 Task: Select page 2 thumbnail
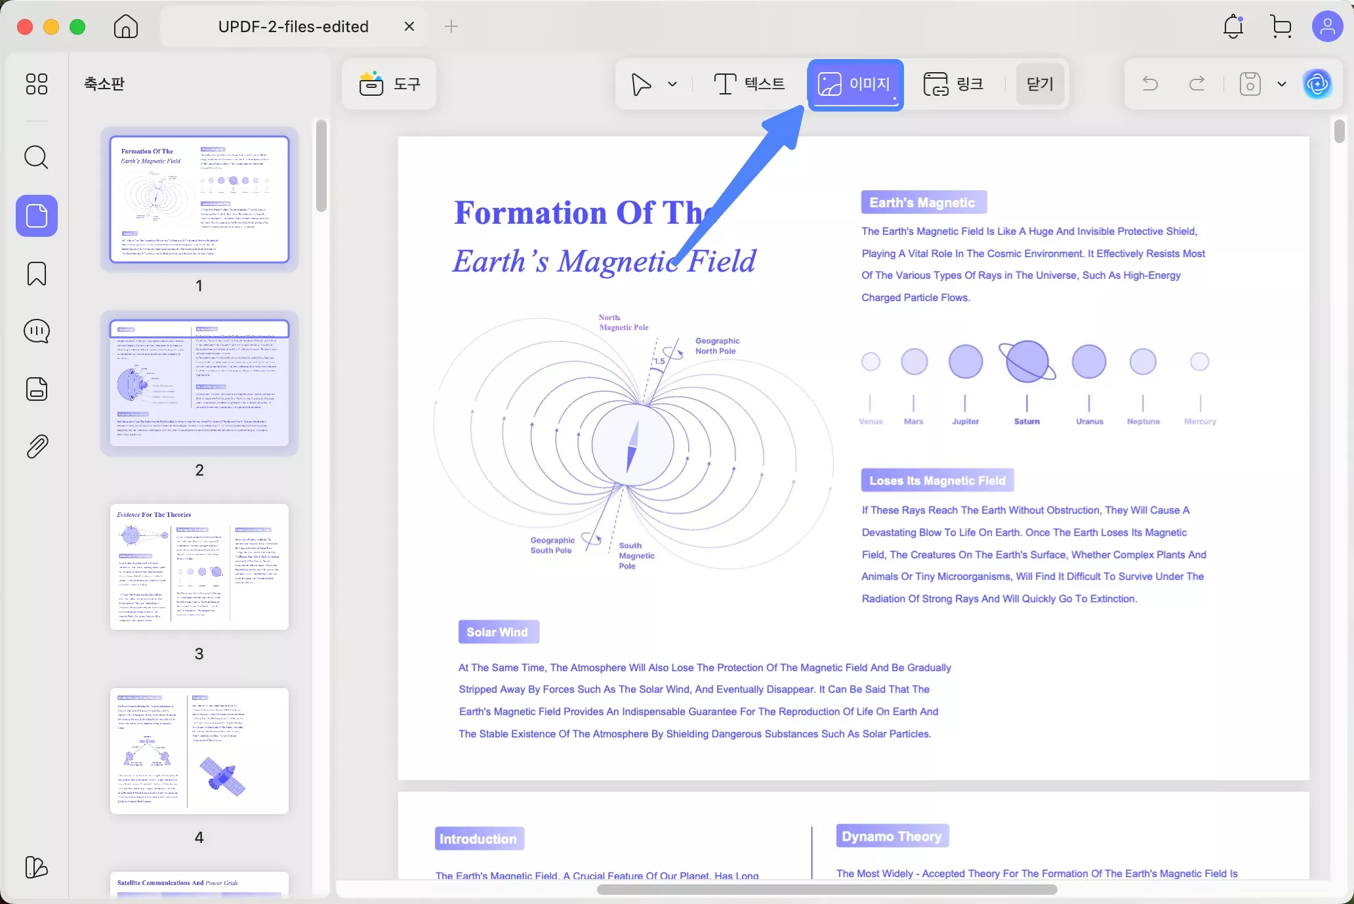tap(199, 383)
